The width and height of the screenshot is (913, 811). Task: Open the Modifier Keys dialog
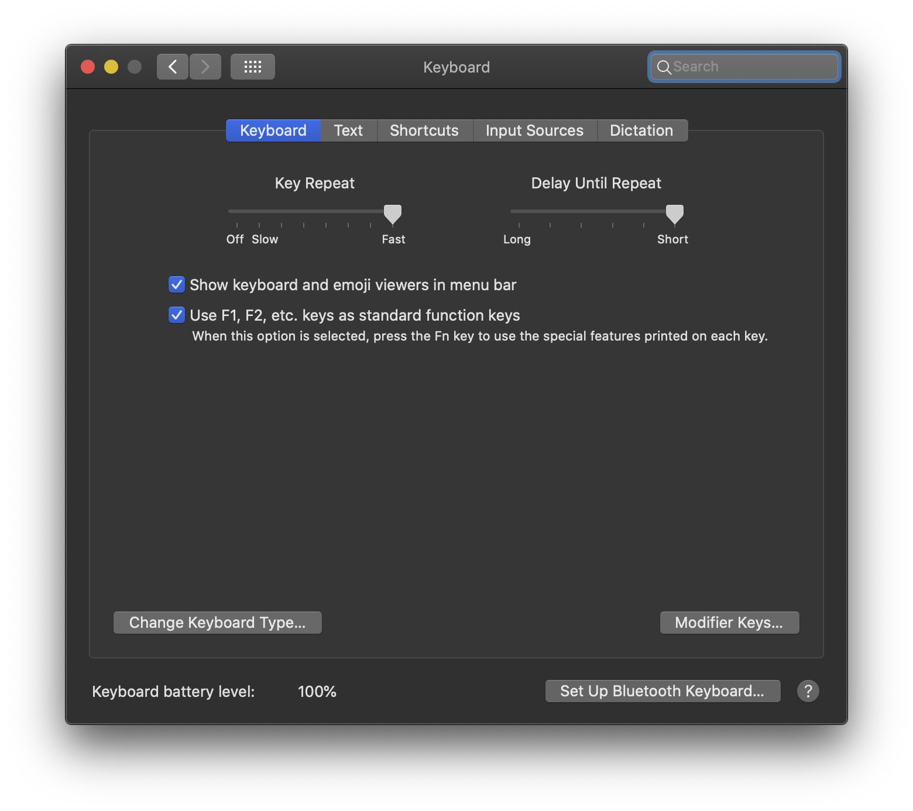729,623
